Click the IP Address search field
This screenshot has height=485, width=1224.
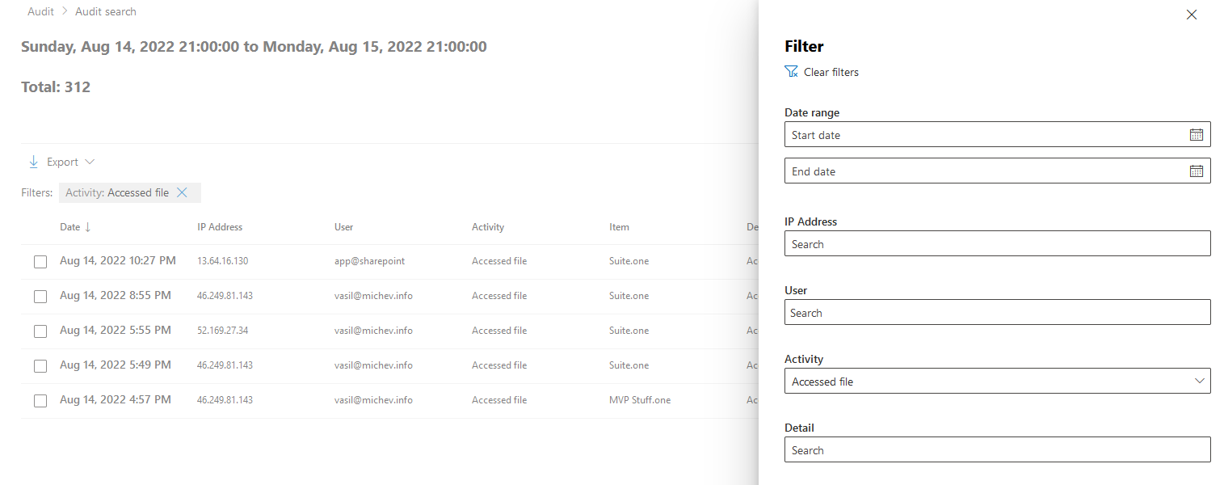point(998,243)
